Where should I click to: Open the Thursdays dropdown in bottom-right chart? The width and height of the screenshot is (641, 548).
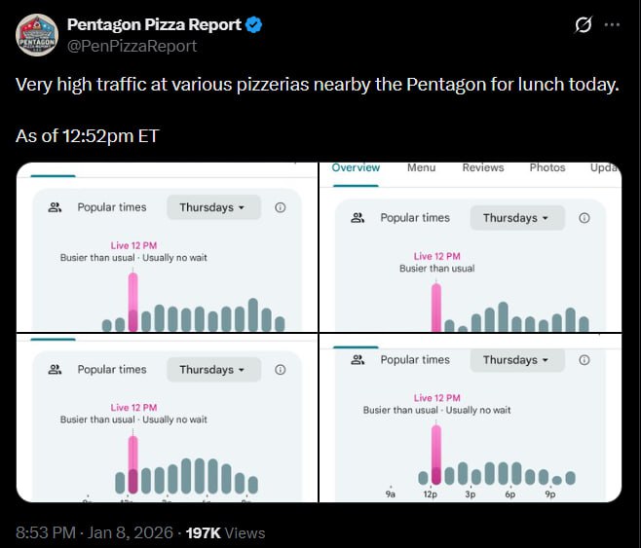(516, 360)
